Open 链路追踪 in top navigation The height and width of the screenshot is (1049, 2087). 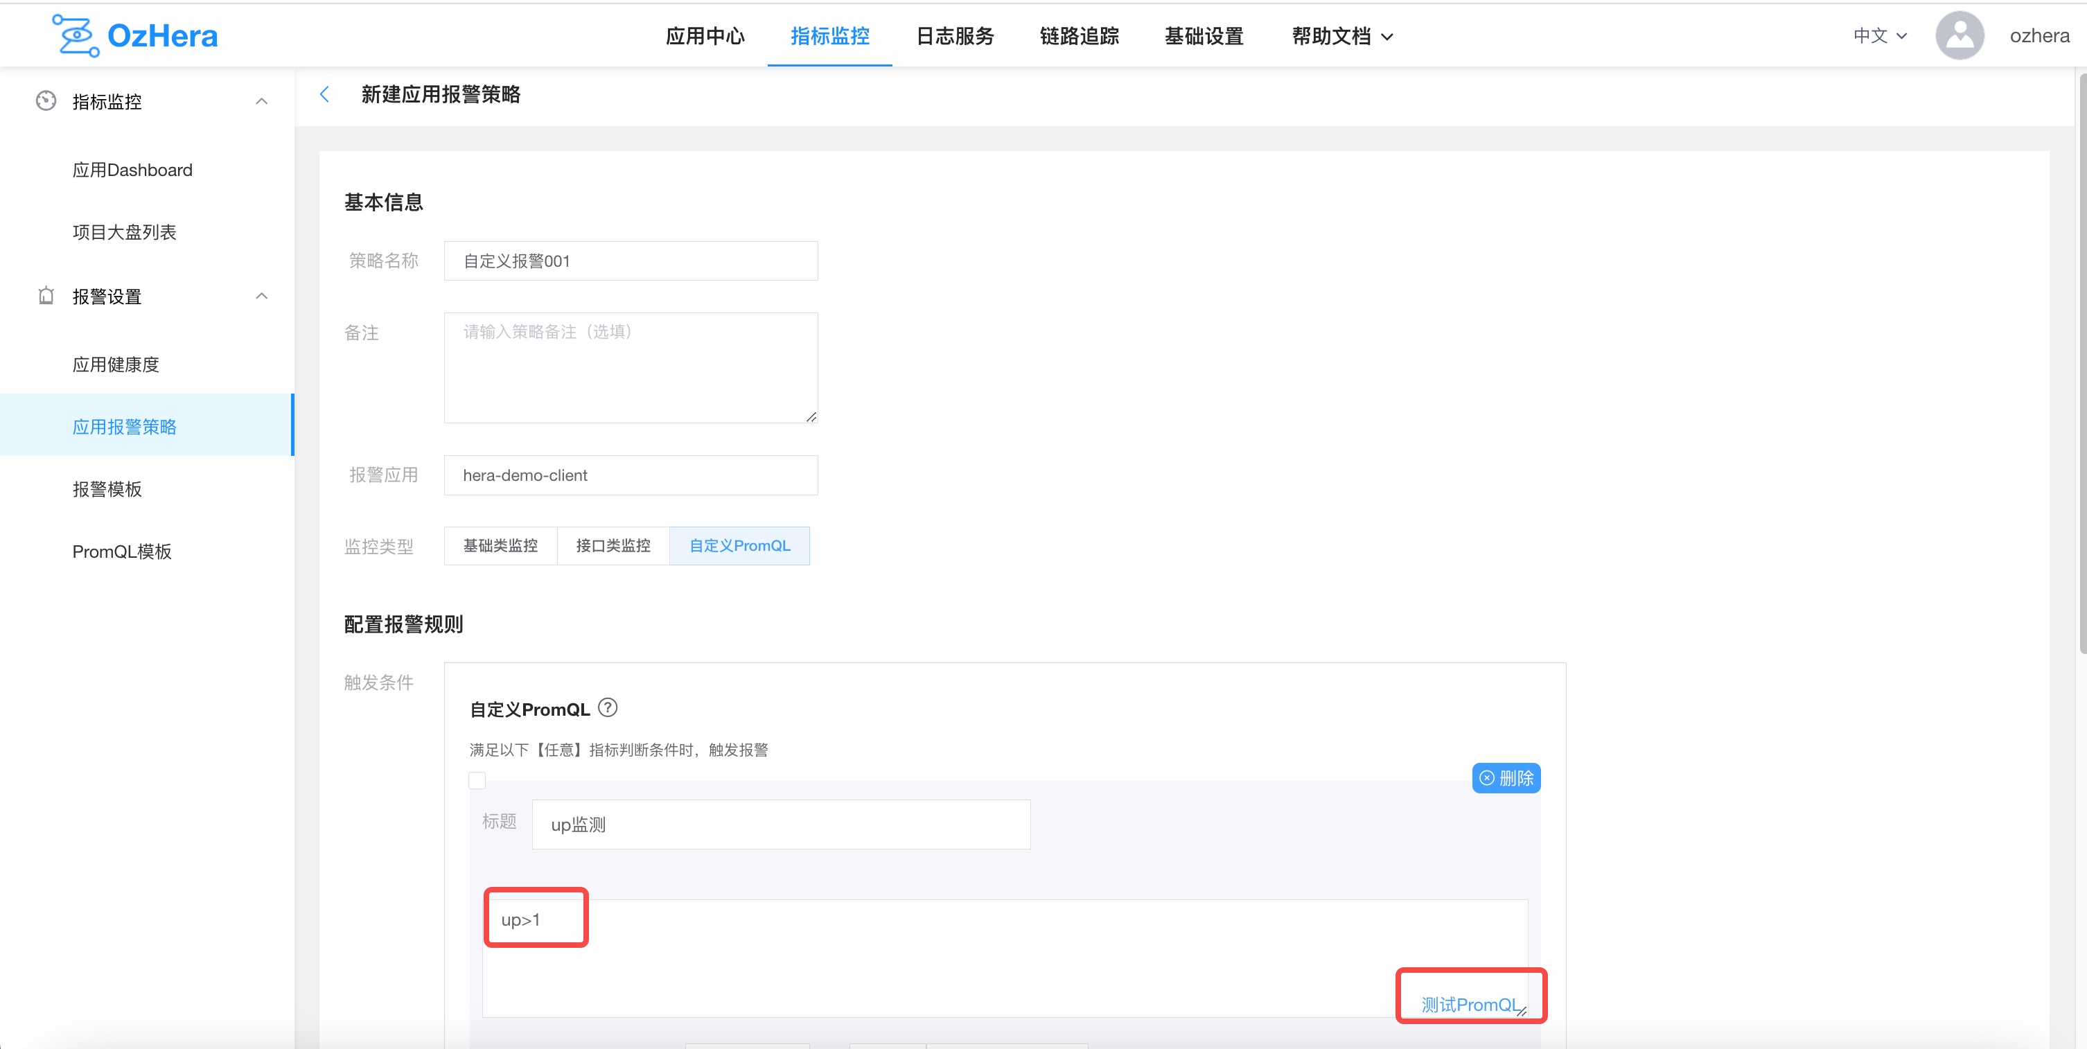pos(1079,37)
